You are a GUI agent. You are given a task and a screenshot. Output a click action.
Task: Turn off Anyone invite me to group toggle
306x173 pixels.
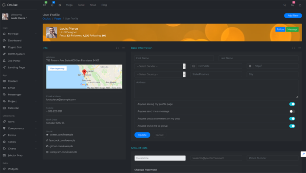(292, 126)
